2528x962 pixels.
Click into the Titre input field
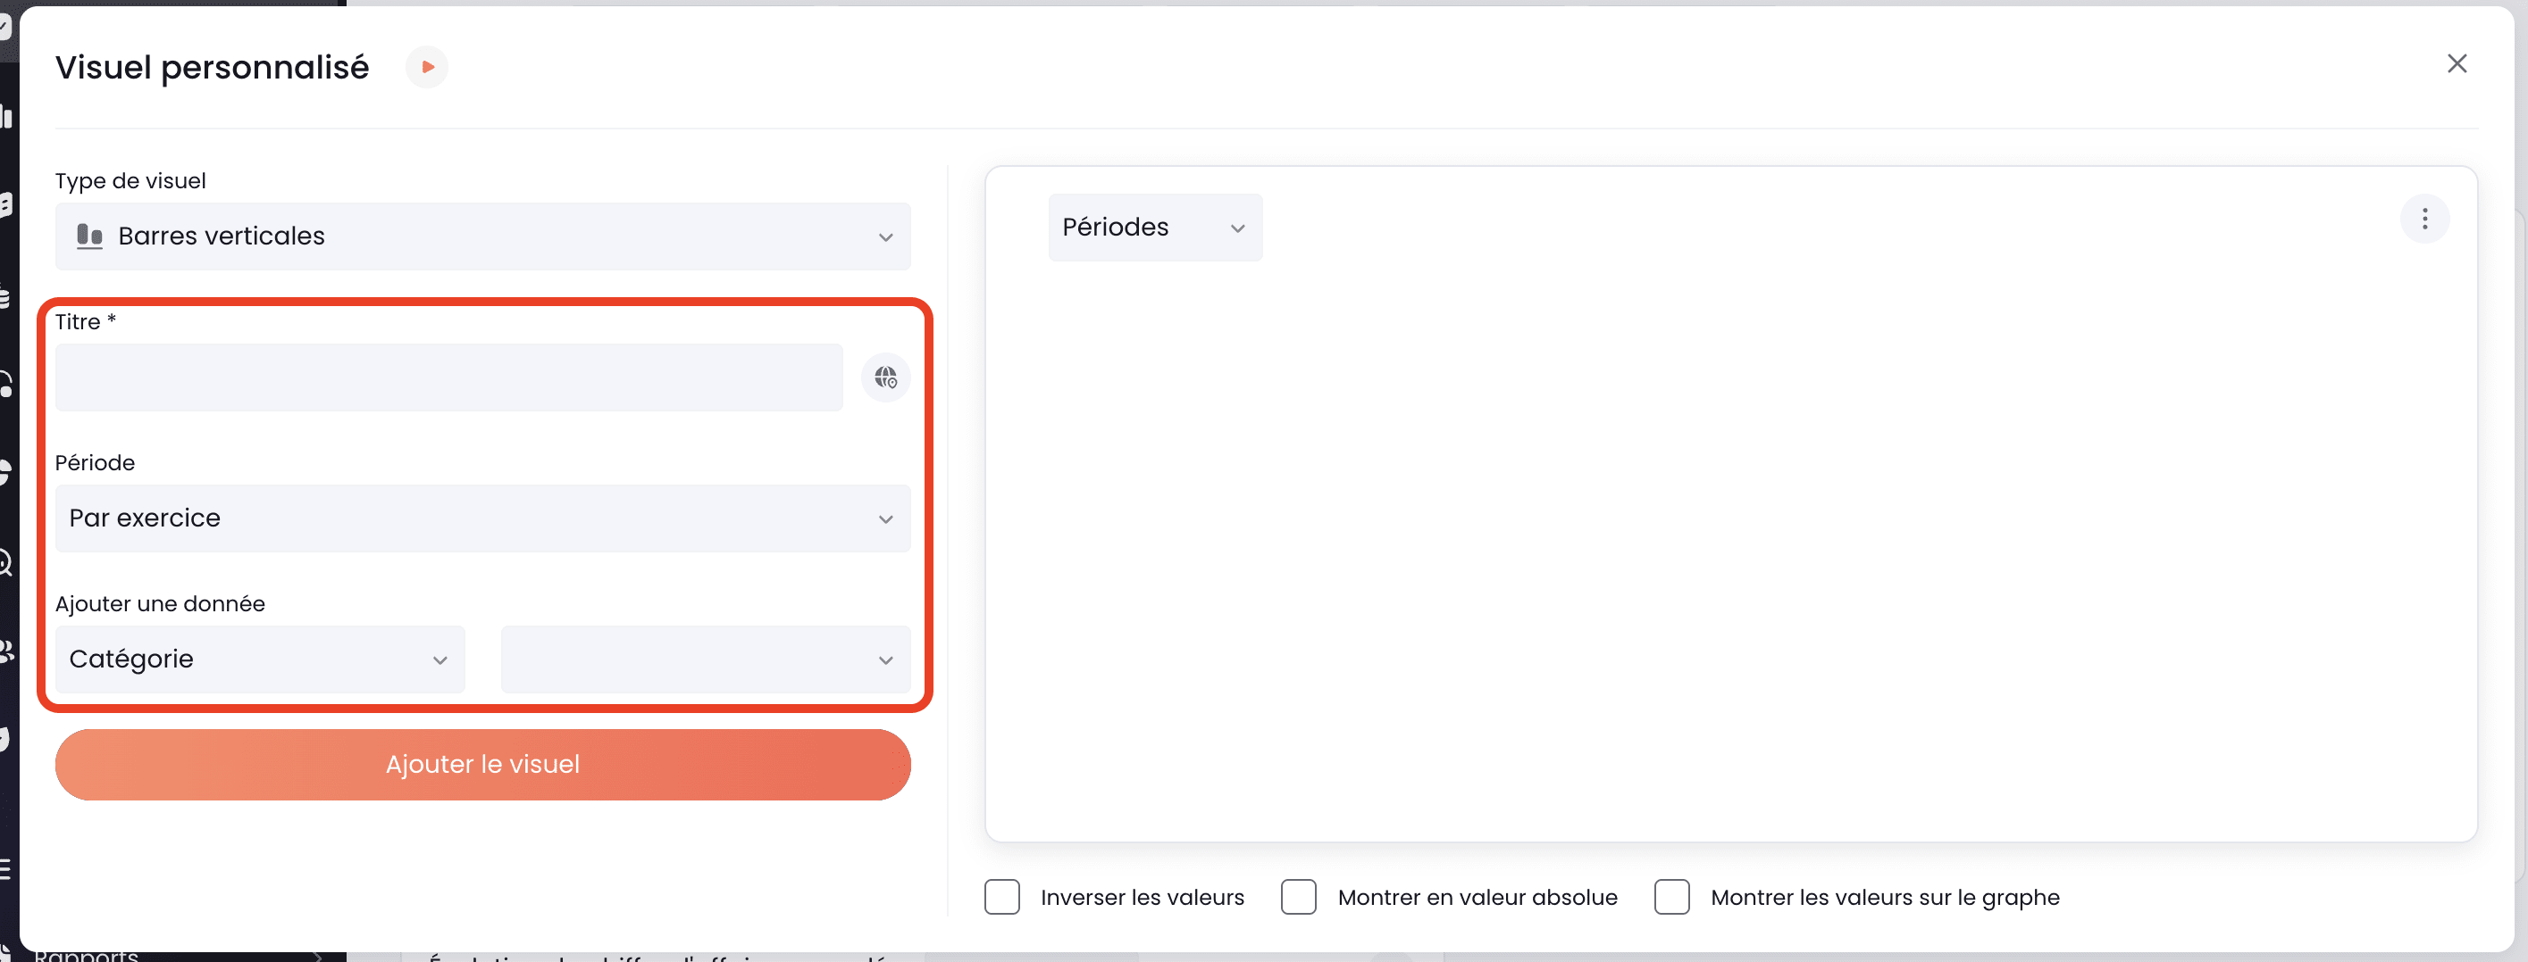[448, 377]
